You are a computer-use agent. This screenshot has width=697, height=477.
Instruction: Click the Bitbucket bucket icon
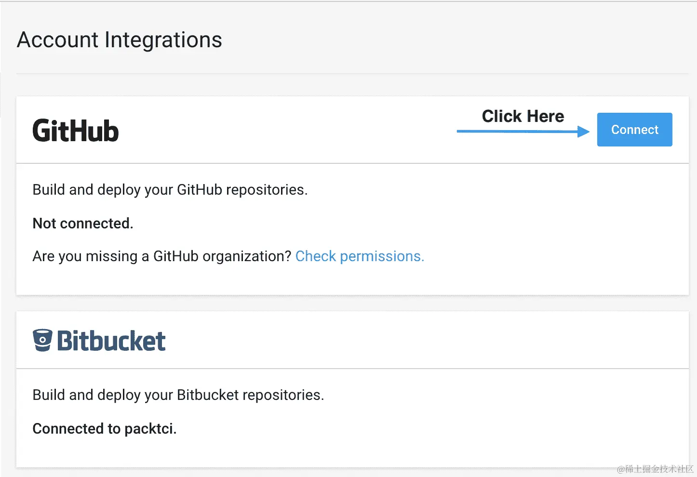point(42,340)
